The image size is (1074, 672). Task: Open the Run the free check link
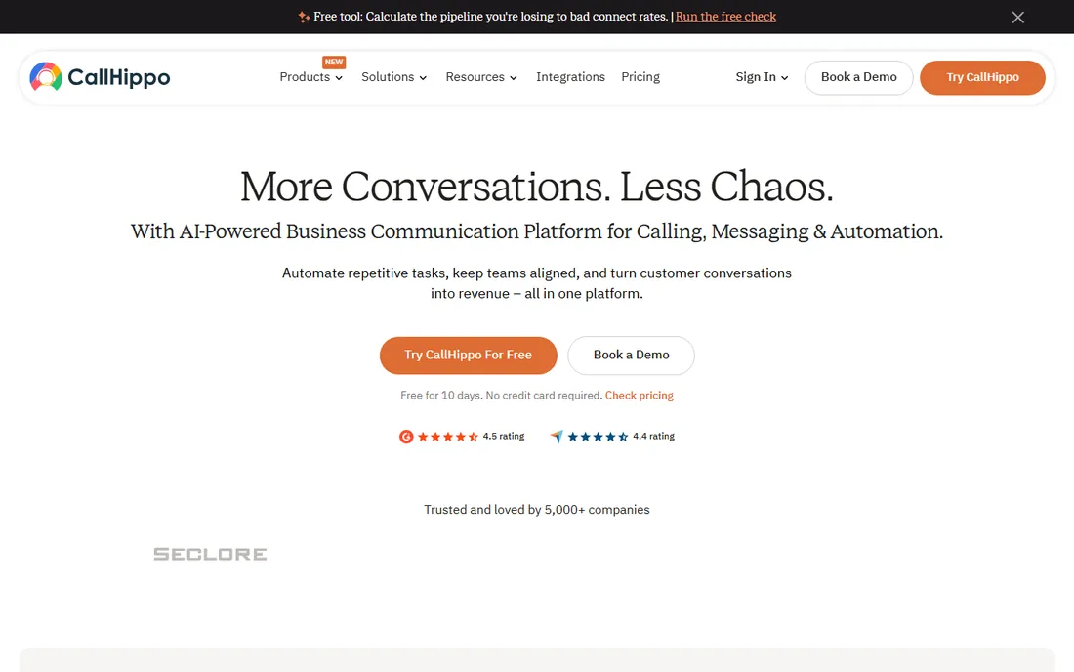(x=725, y=17)
